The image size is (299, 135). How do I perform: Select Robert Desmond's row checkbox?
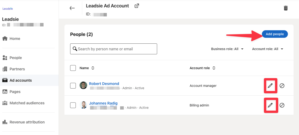[73, 86]
